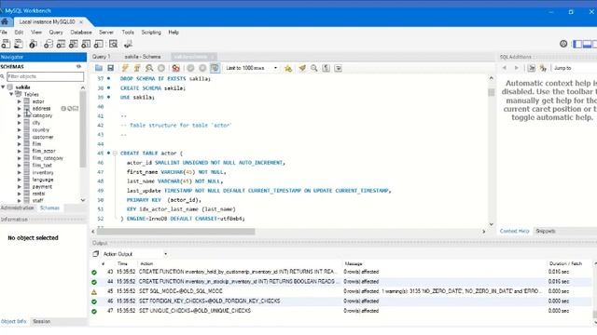The width and height of the screenshot is (597, 335).
Task: Click the result grid icon on address row
Action: [76, 109]
